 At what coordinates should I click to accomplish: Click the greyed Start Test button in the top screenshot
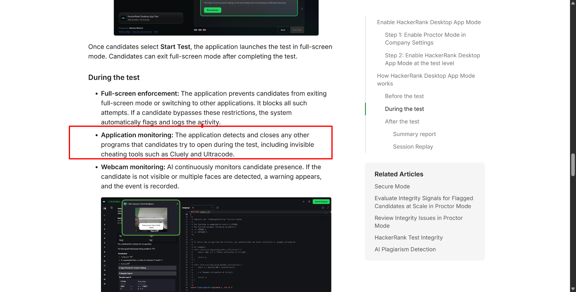click(x=297, y=30)
